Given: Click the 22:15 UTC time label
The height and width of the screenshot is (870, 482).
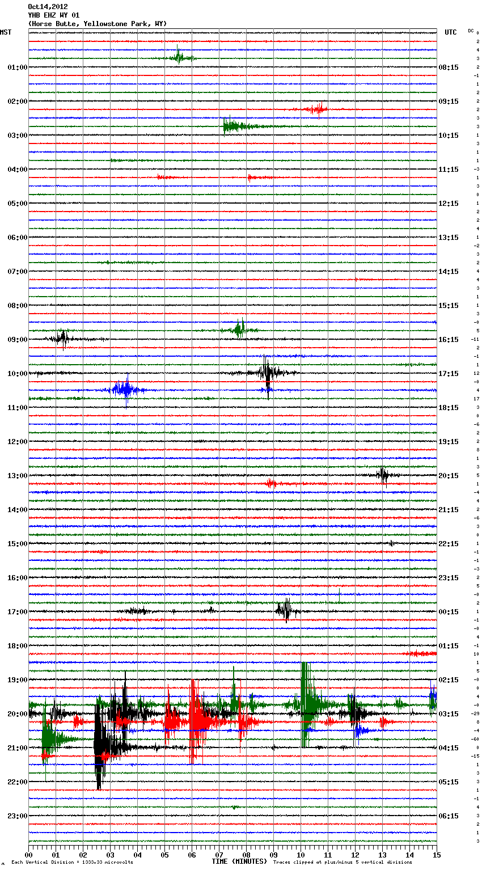Looking at the screenshot, I should click(x=449, y=544).
